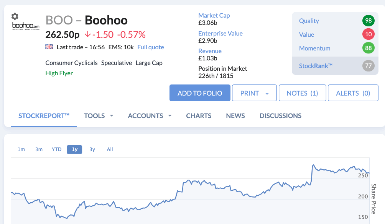Click the High Flyer style label

pyautogui.click(x=59, y=73)
